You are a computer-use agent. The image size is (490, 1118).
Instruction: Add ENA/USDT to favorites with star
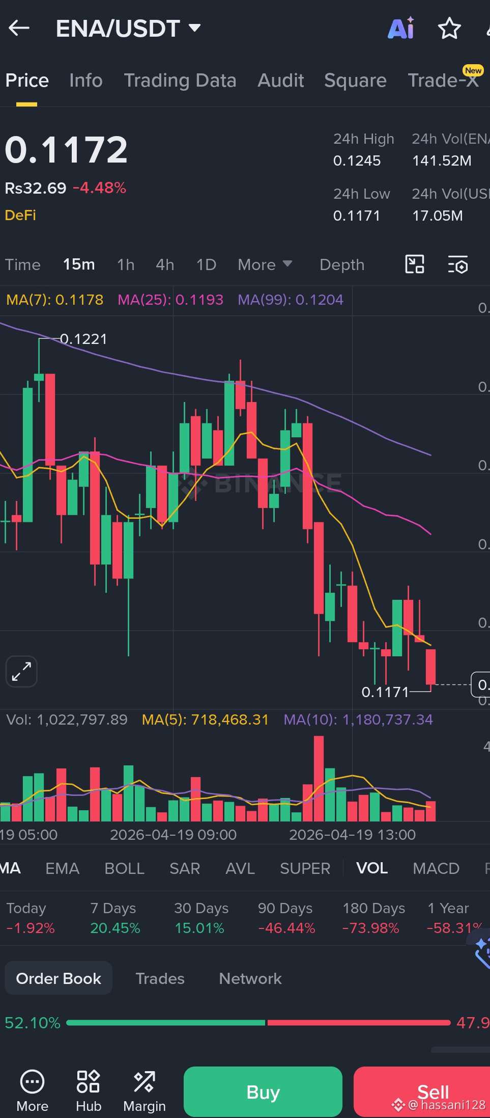pos(449,28)
